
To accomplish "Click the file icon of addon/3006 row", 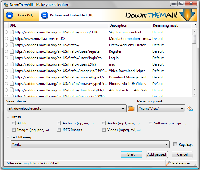I will tap(12, 32).
